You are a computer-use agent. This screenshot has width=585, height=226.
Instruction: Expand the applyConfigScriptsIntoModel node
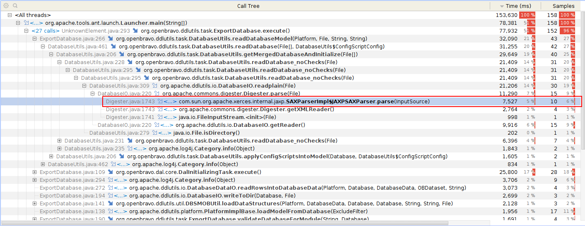pyautogui.click(x=51, y=157)
